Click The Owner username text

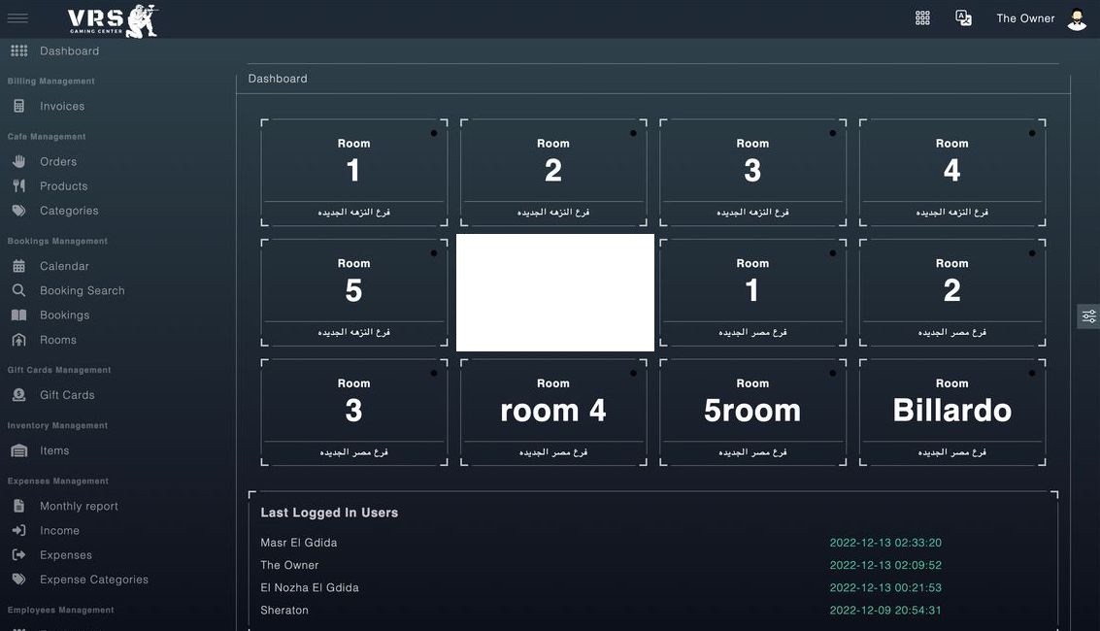coord(1025,18)
